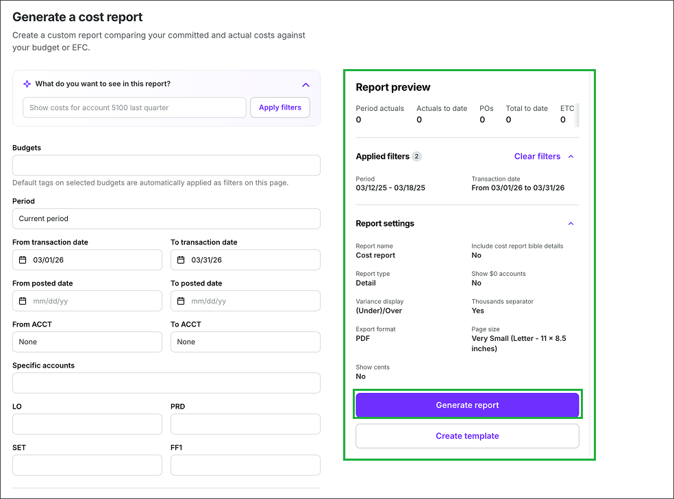Collapse the Applied filters section chevron
Image resolution: width=674 pixels, height=499 pixels.
coord(571,156)
